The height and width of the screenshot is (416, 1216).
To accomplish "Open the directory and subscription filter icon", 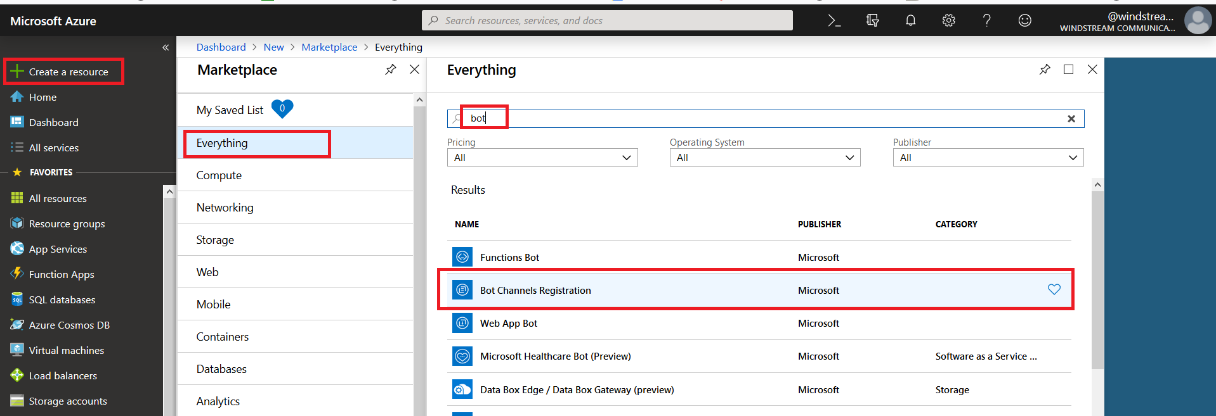I will point(872,20).
